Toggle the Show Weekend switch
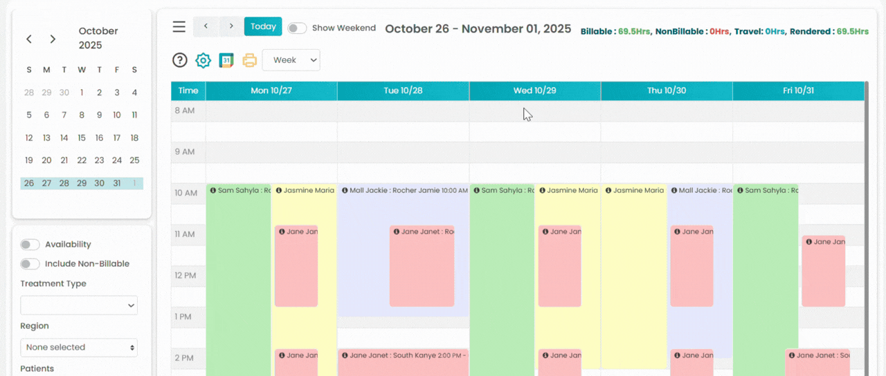 (297, 28)
